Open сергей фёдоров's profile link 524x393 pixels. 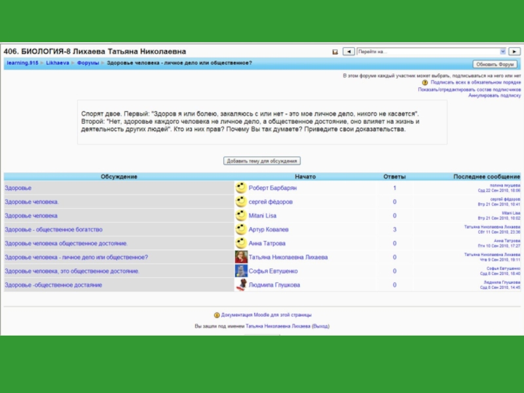[x=271, y=202]
